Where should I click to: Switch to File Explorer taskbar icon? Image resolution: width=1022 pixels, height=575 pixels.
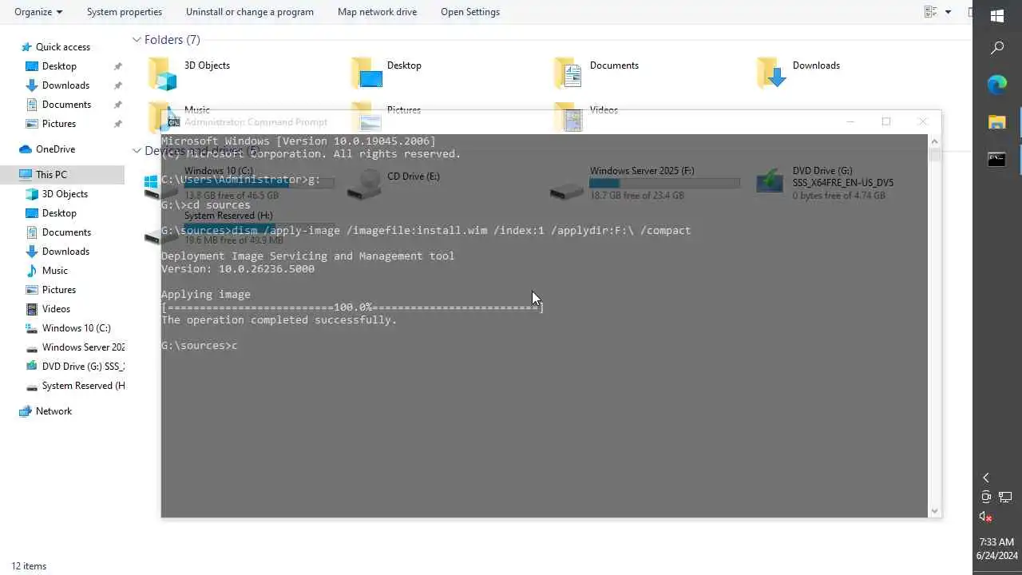pos(997,122)
